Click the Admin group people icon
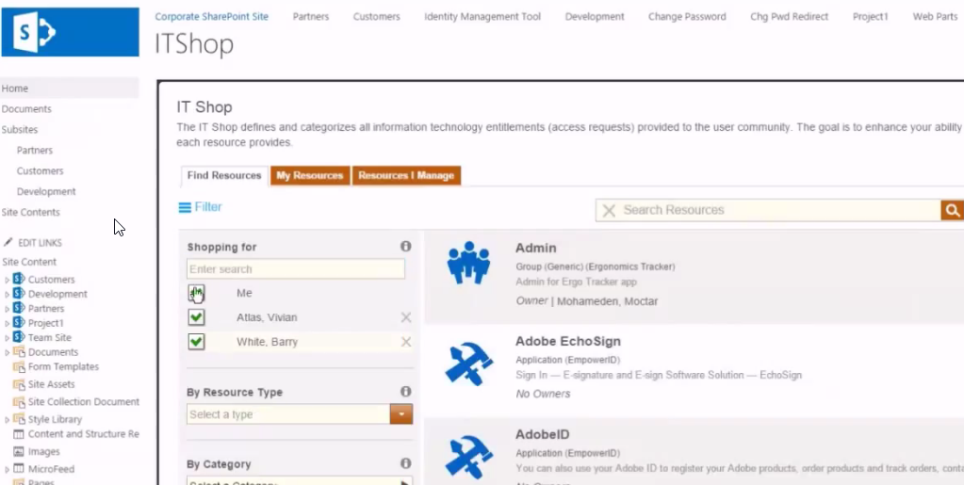 click(x=468, y=263)
